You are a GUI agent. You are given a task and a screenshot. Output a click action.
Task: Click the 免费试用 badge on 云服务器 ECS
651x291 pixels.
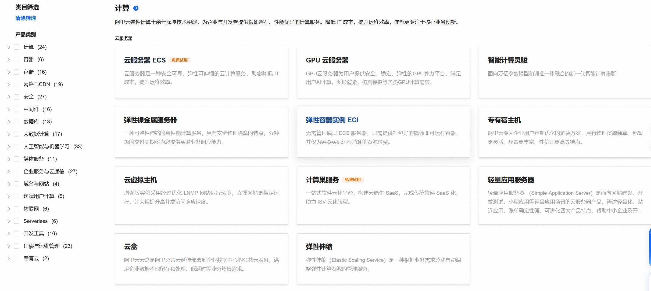tap(180, 60)
